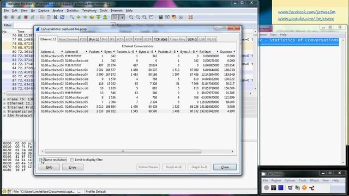Reset zoom to normal size icon
The width and height of the screenshot is (349, 196).
pyautogui.click(x=145, y=17)
